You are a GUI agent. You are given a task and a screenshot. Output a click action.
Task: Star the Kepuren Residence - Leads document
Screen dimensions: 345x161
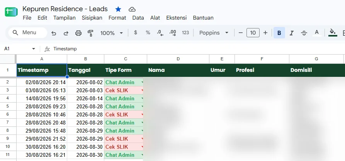click(118, 9)
